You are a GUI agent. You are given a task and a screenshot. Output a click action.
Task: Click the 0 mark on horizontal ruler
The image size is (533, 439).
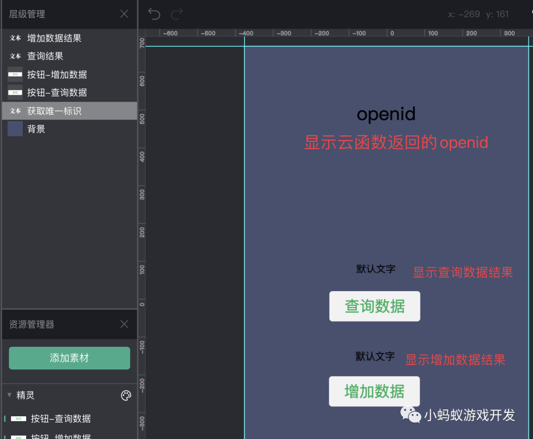click(392, 33)
